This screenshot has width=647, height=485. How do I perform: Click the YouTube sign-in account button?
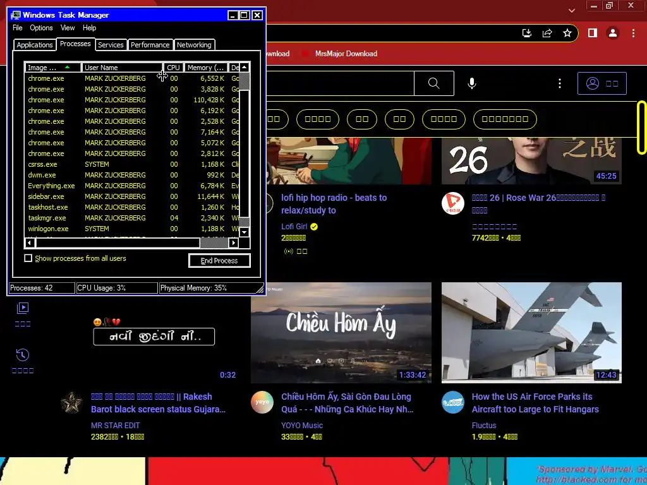602,83
